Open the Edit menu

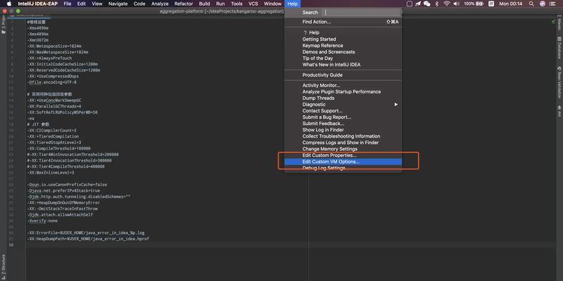tap(82, 4)
